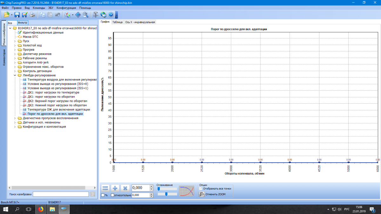Image resolution: width=381 pixels, height=214 pixels.
Task: Select Условие выхода из регулирования (ISS=0)
Action: pyautogui.click(x=58, y=84)
